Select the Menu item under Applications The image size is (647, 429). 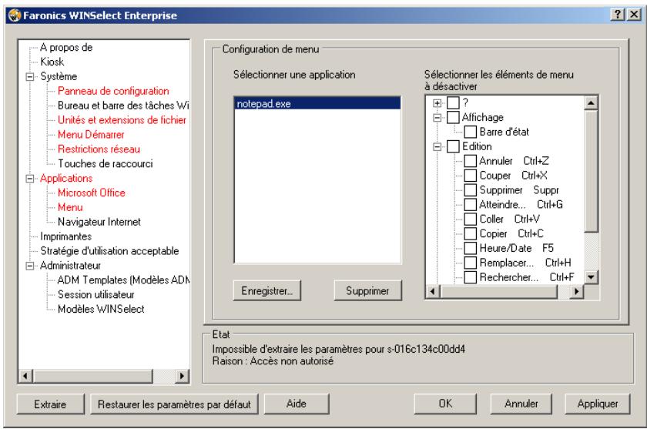pos(70,207)
